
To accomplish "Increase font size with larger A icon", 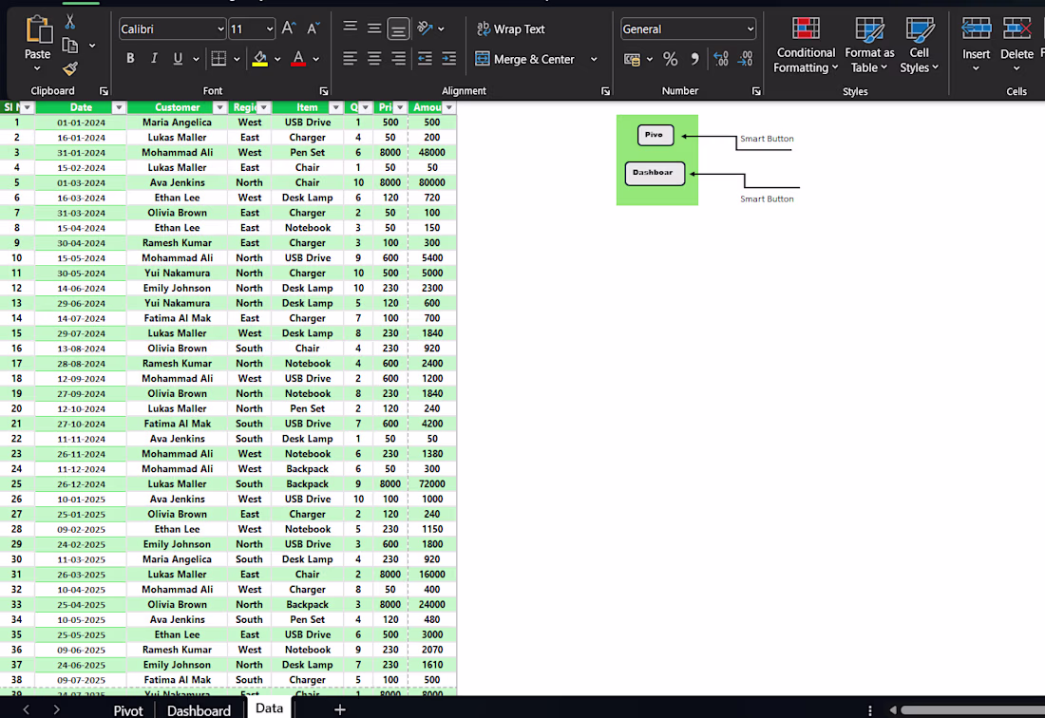I will [289, 28].
